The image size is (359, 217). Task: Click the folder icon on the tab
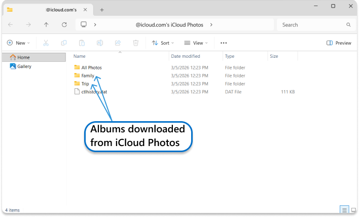click(x=10, y=10)
